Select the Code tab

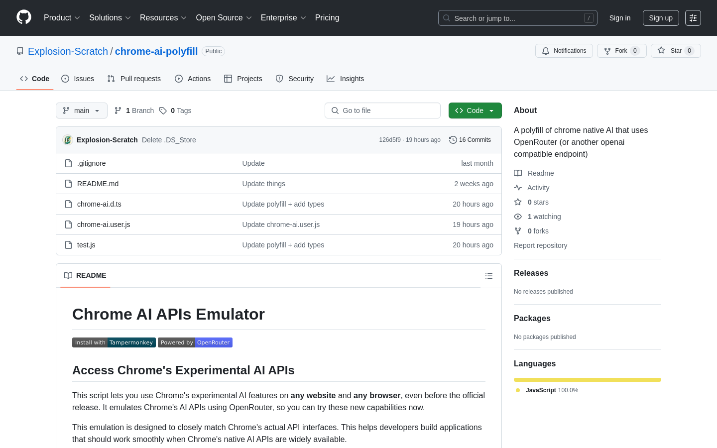35,79
